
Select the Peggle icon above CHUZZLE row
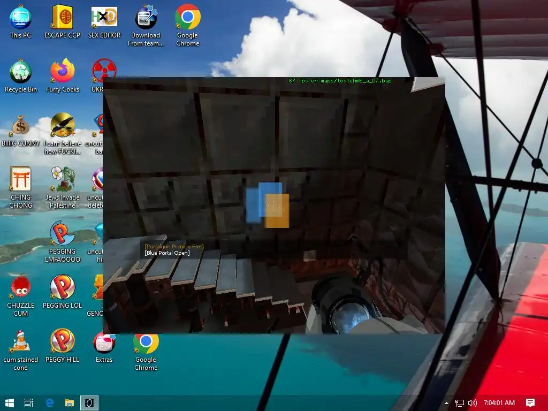pyautogui.click(x=62, y=242)
